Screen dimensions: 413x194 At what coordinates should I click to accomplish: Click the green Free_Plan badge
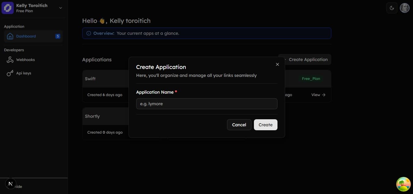tap(311, 79)
